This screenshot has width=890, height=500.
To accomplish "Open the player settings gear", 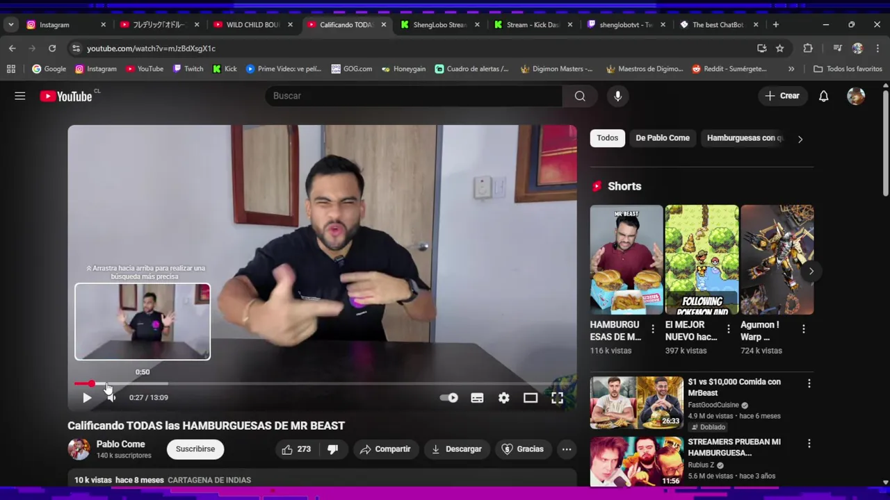I will coord(503,398).
